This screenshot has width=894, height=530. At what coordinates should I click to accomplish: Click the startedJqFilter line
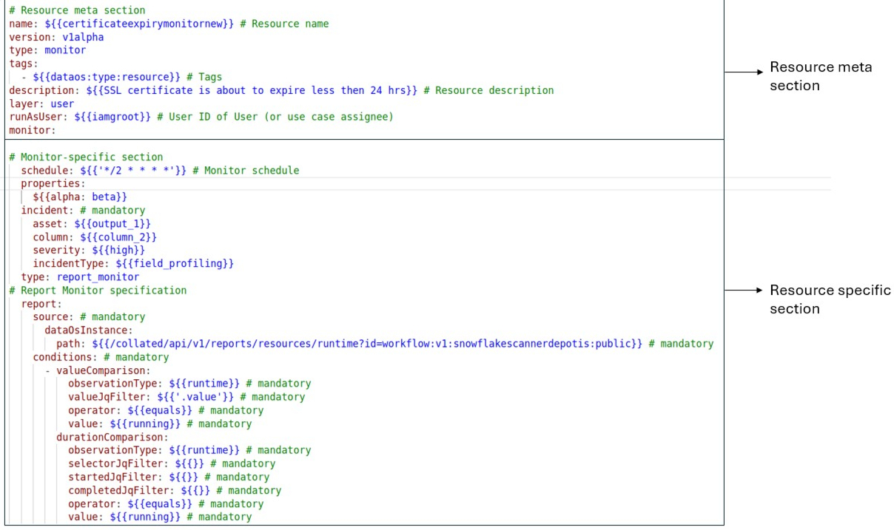pyautogui.click(x=169, y=476)
